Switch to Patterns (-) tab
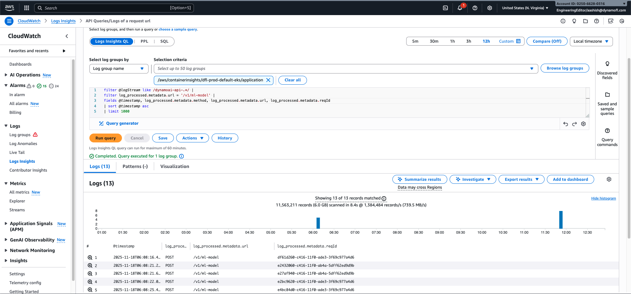Viewport: 631px width, 294px height. pos(135,166)
